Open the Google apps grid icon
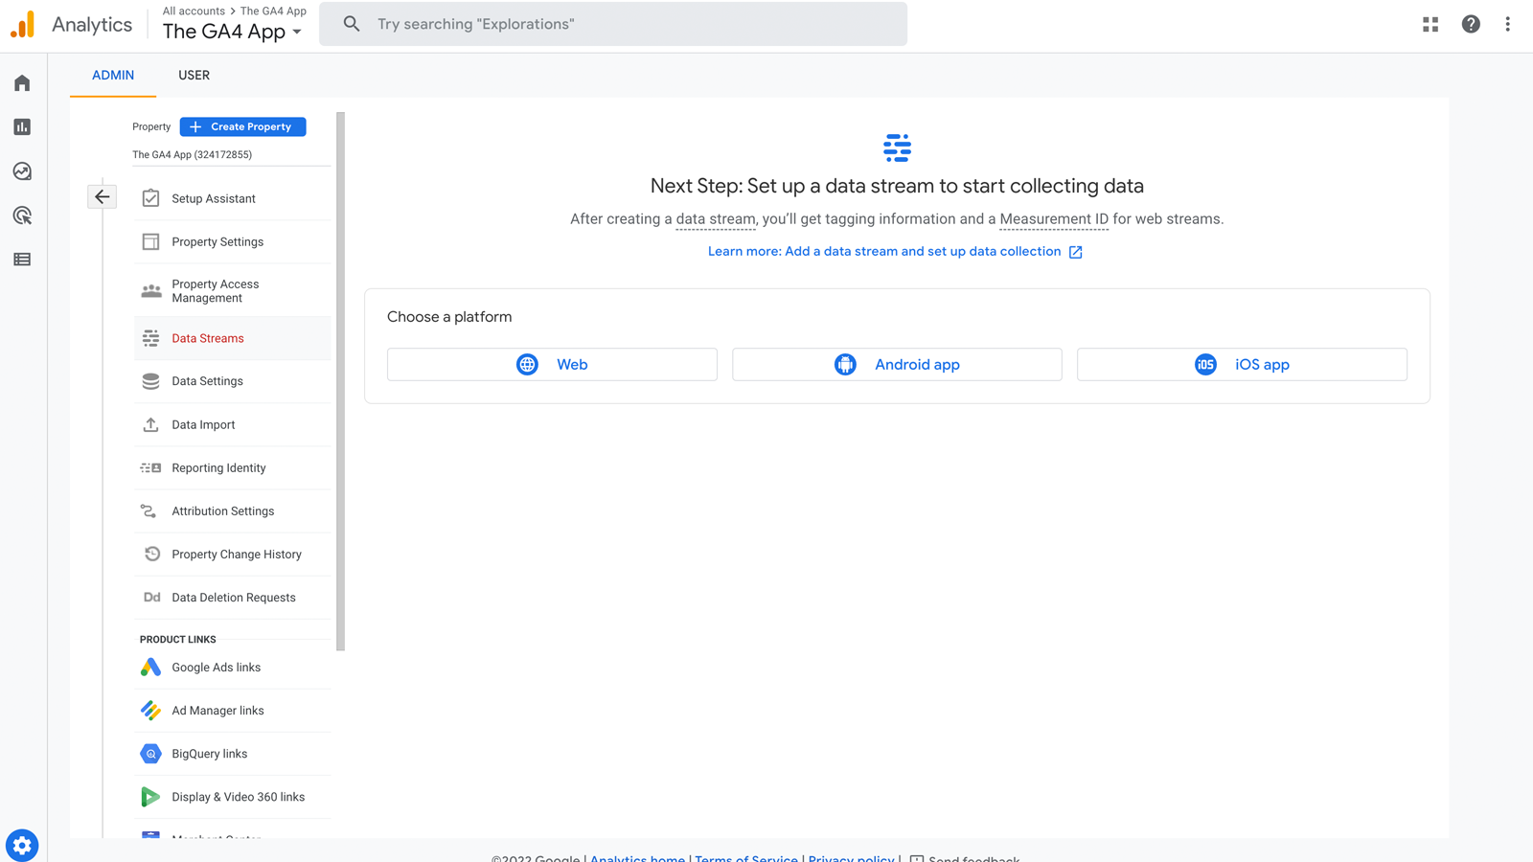The image size is (1533, 862). coord(1430,24)
